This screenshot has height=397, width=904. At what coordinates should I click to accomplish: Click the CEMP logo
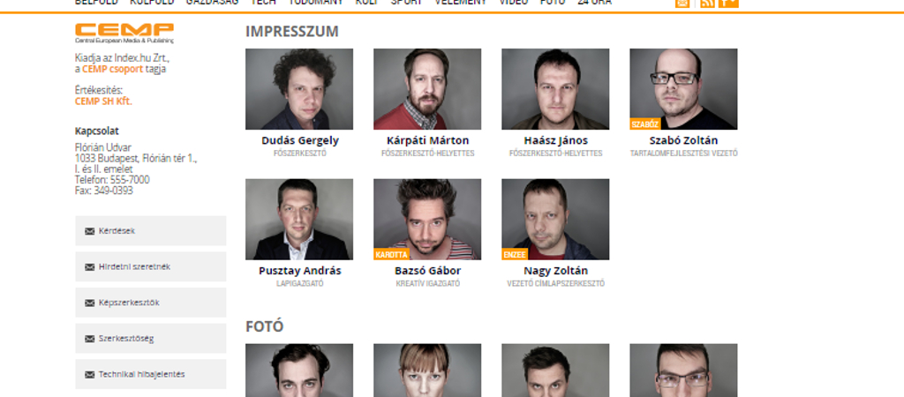point(124,33)
